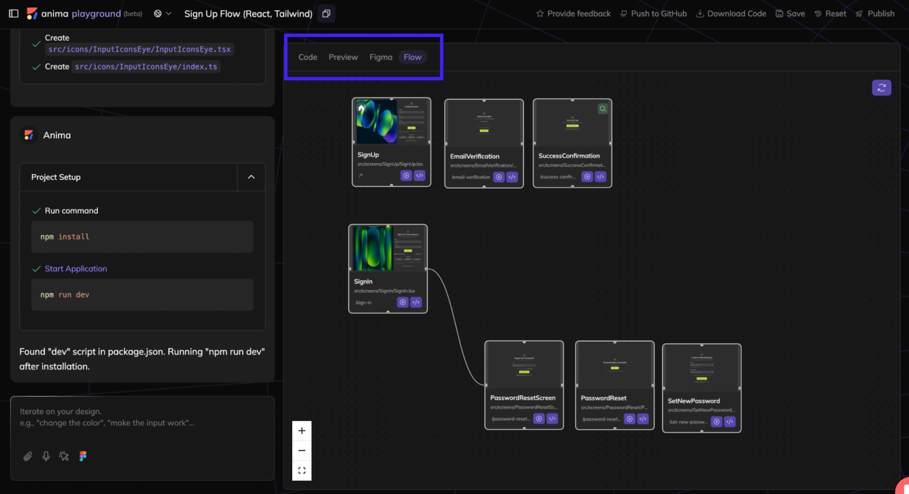
Task: Switch to the Preview tab
Action: (x=343, y=57)
